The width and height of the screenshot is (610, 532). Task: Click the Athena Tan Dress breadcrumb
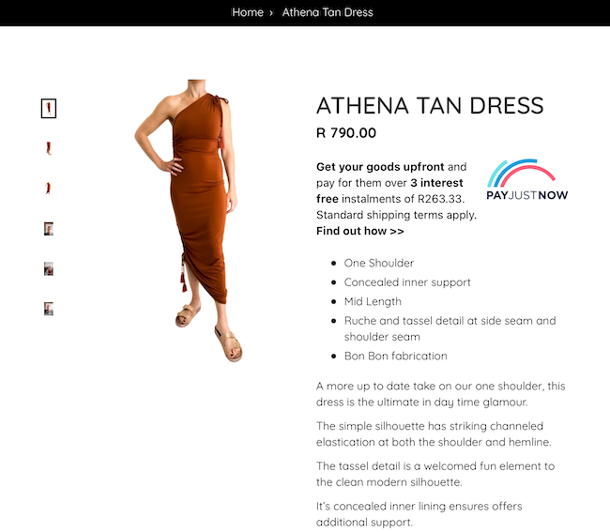[x=328, y=12]
